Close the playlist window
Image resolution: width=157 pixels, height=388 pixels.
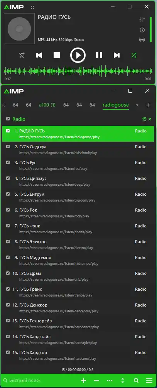[147, 91]
